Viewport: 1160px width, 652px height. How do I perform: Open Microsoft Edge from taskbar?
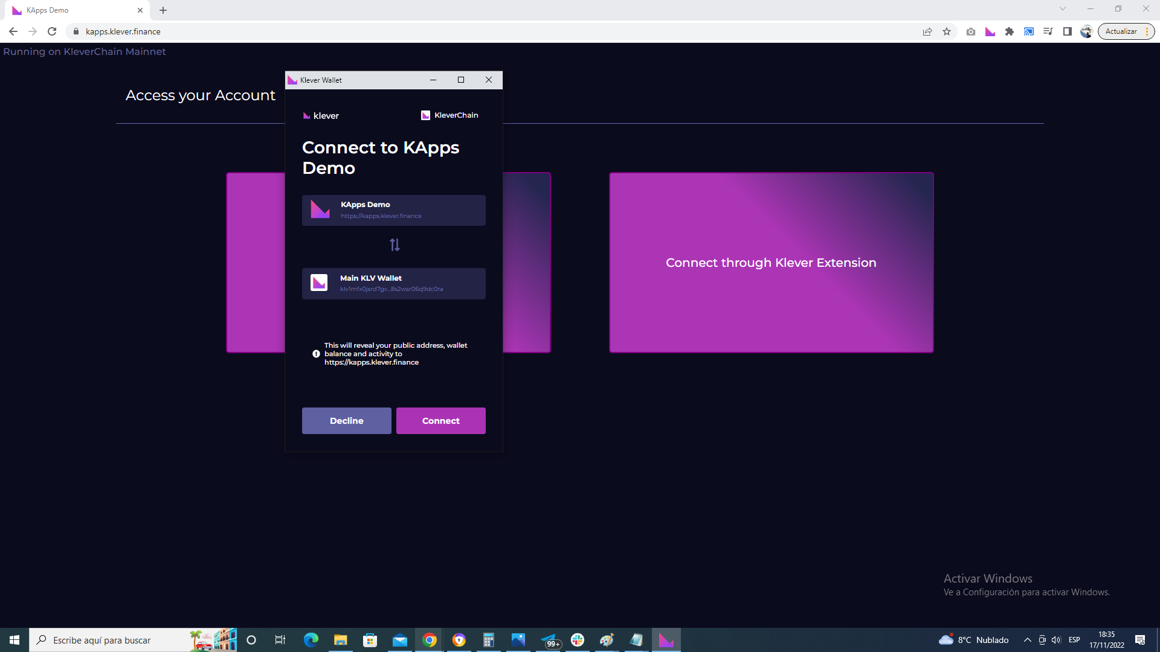point(311,640)
